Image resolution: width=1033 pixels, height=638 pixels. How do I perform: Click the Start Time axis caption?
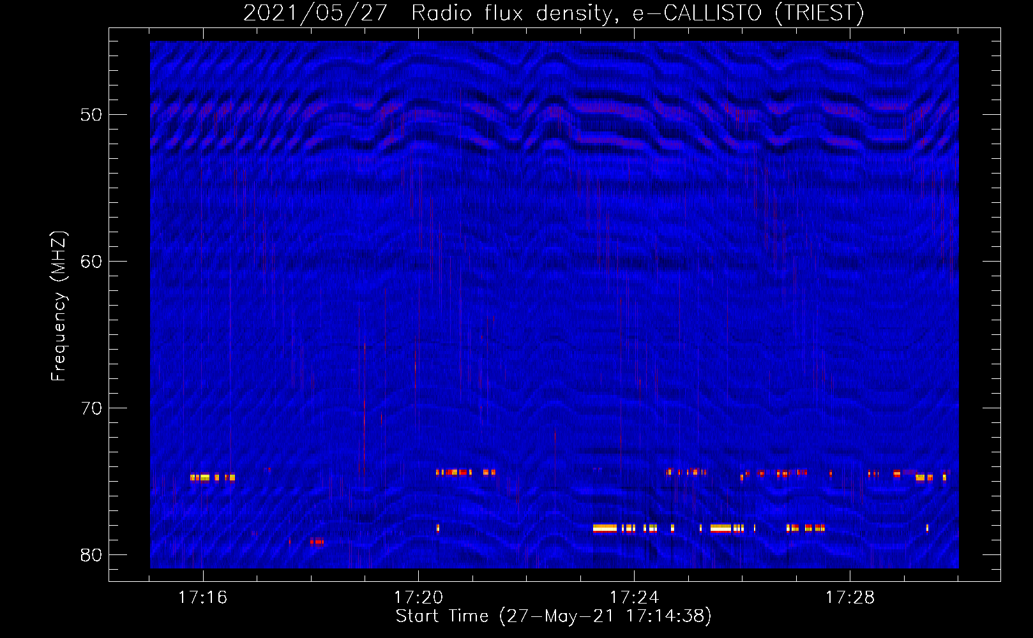[x=553, y=616]
